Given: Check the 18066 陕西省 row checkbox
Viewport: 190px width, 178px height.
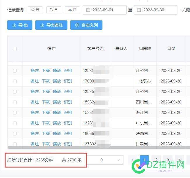Looking at the screenshot, I should point(15,134).
